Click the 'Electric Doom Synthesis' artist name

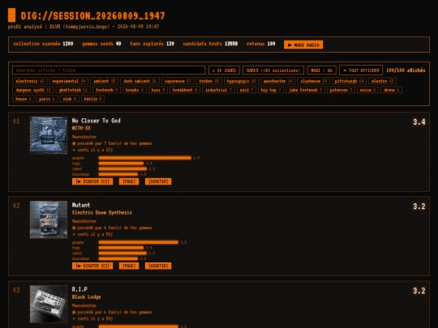(x=102, y=212)
